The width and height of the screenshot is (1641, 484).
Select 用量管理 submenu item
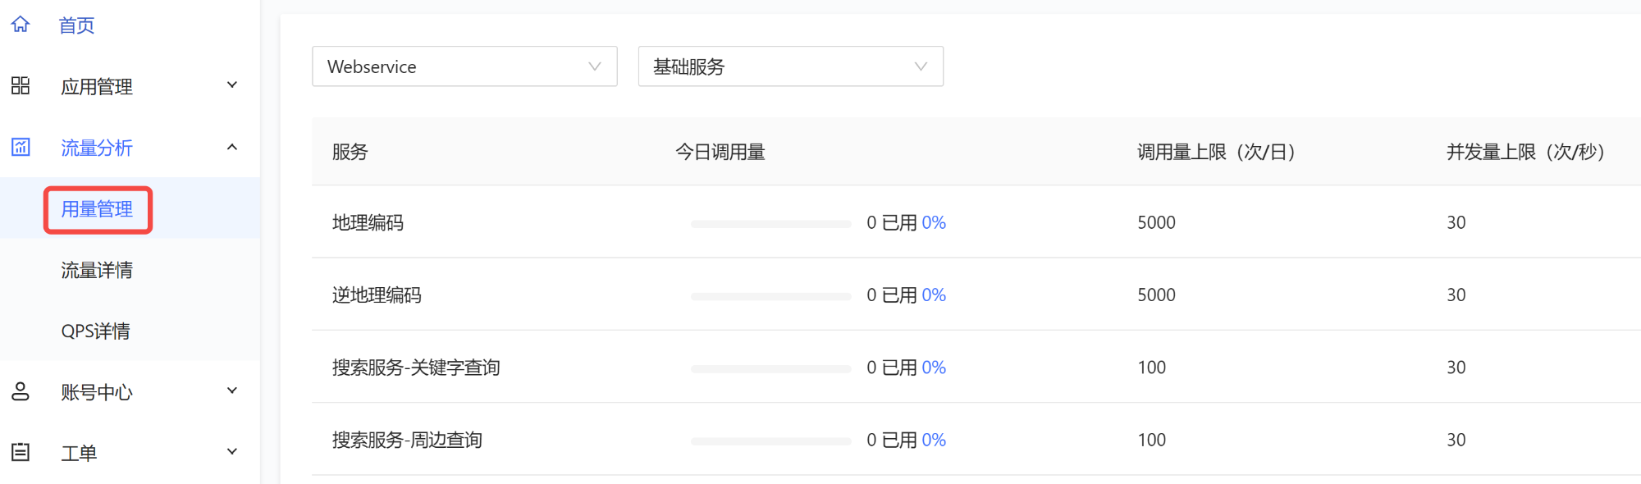[97, 209]
